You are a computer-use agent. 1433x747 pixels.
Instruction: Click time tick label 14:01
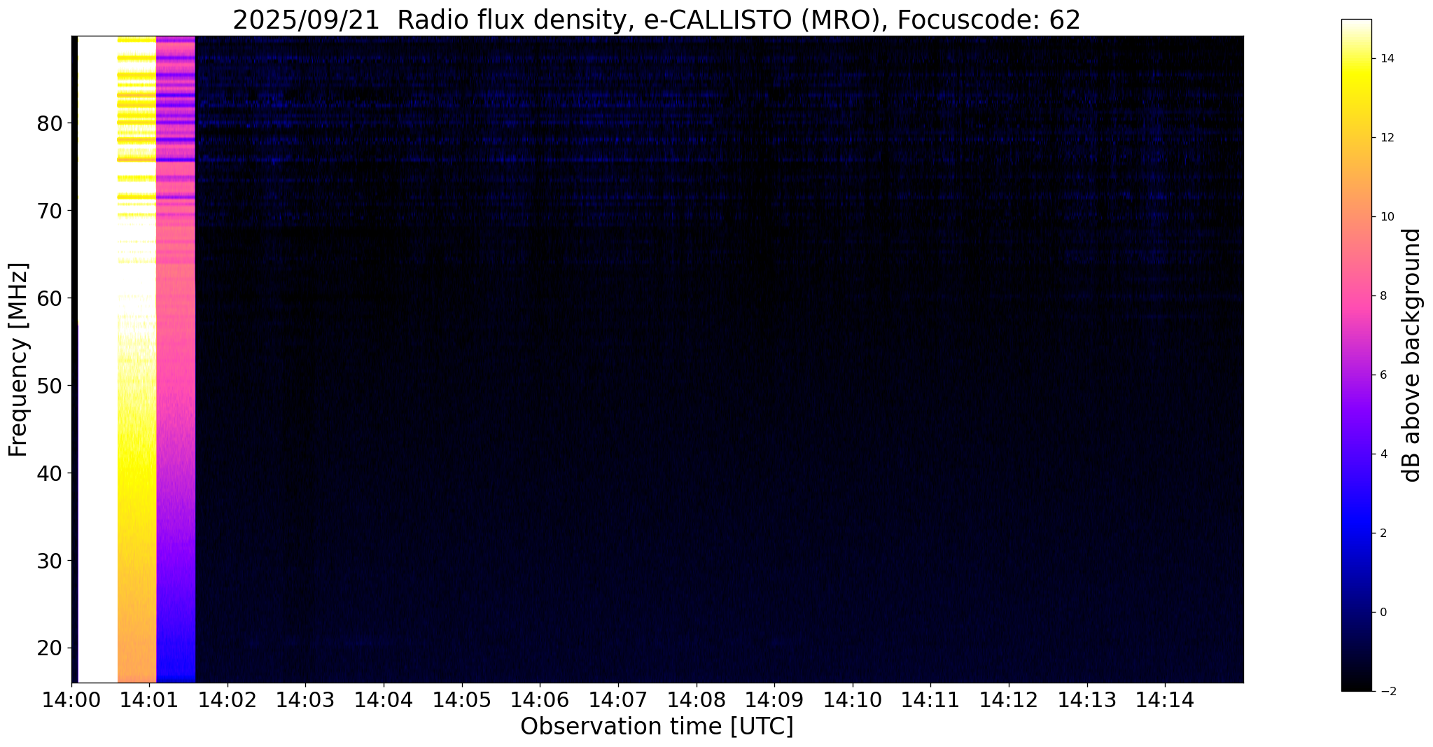[149, 699]
